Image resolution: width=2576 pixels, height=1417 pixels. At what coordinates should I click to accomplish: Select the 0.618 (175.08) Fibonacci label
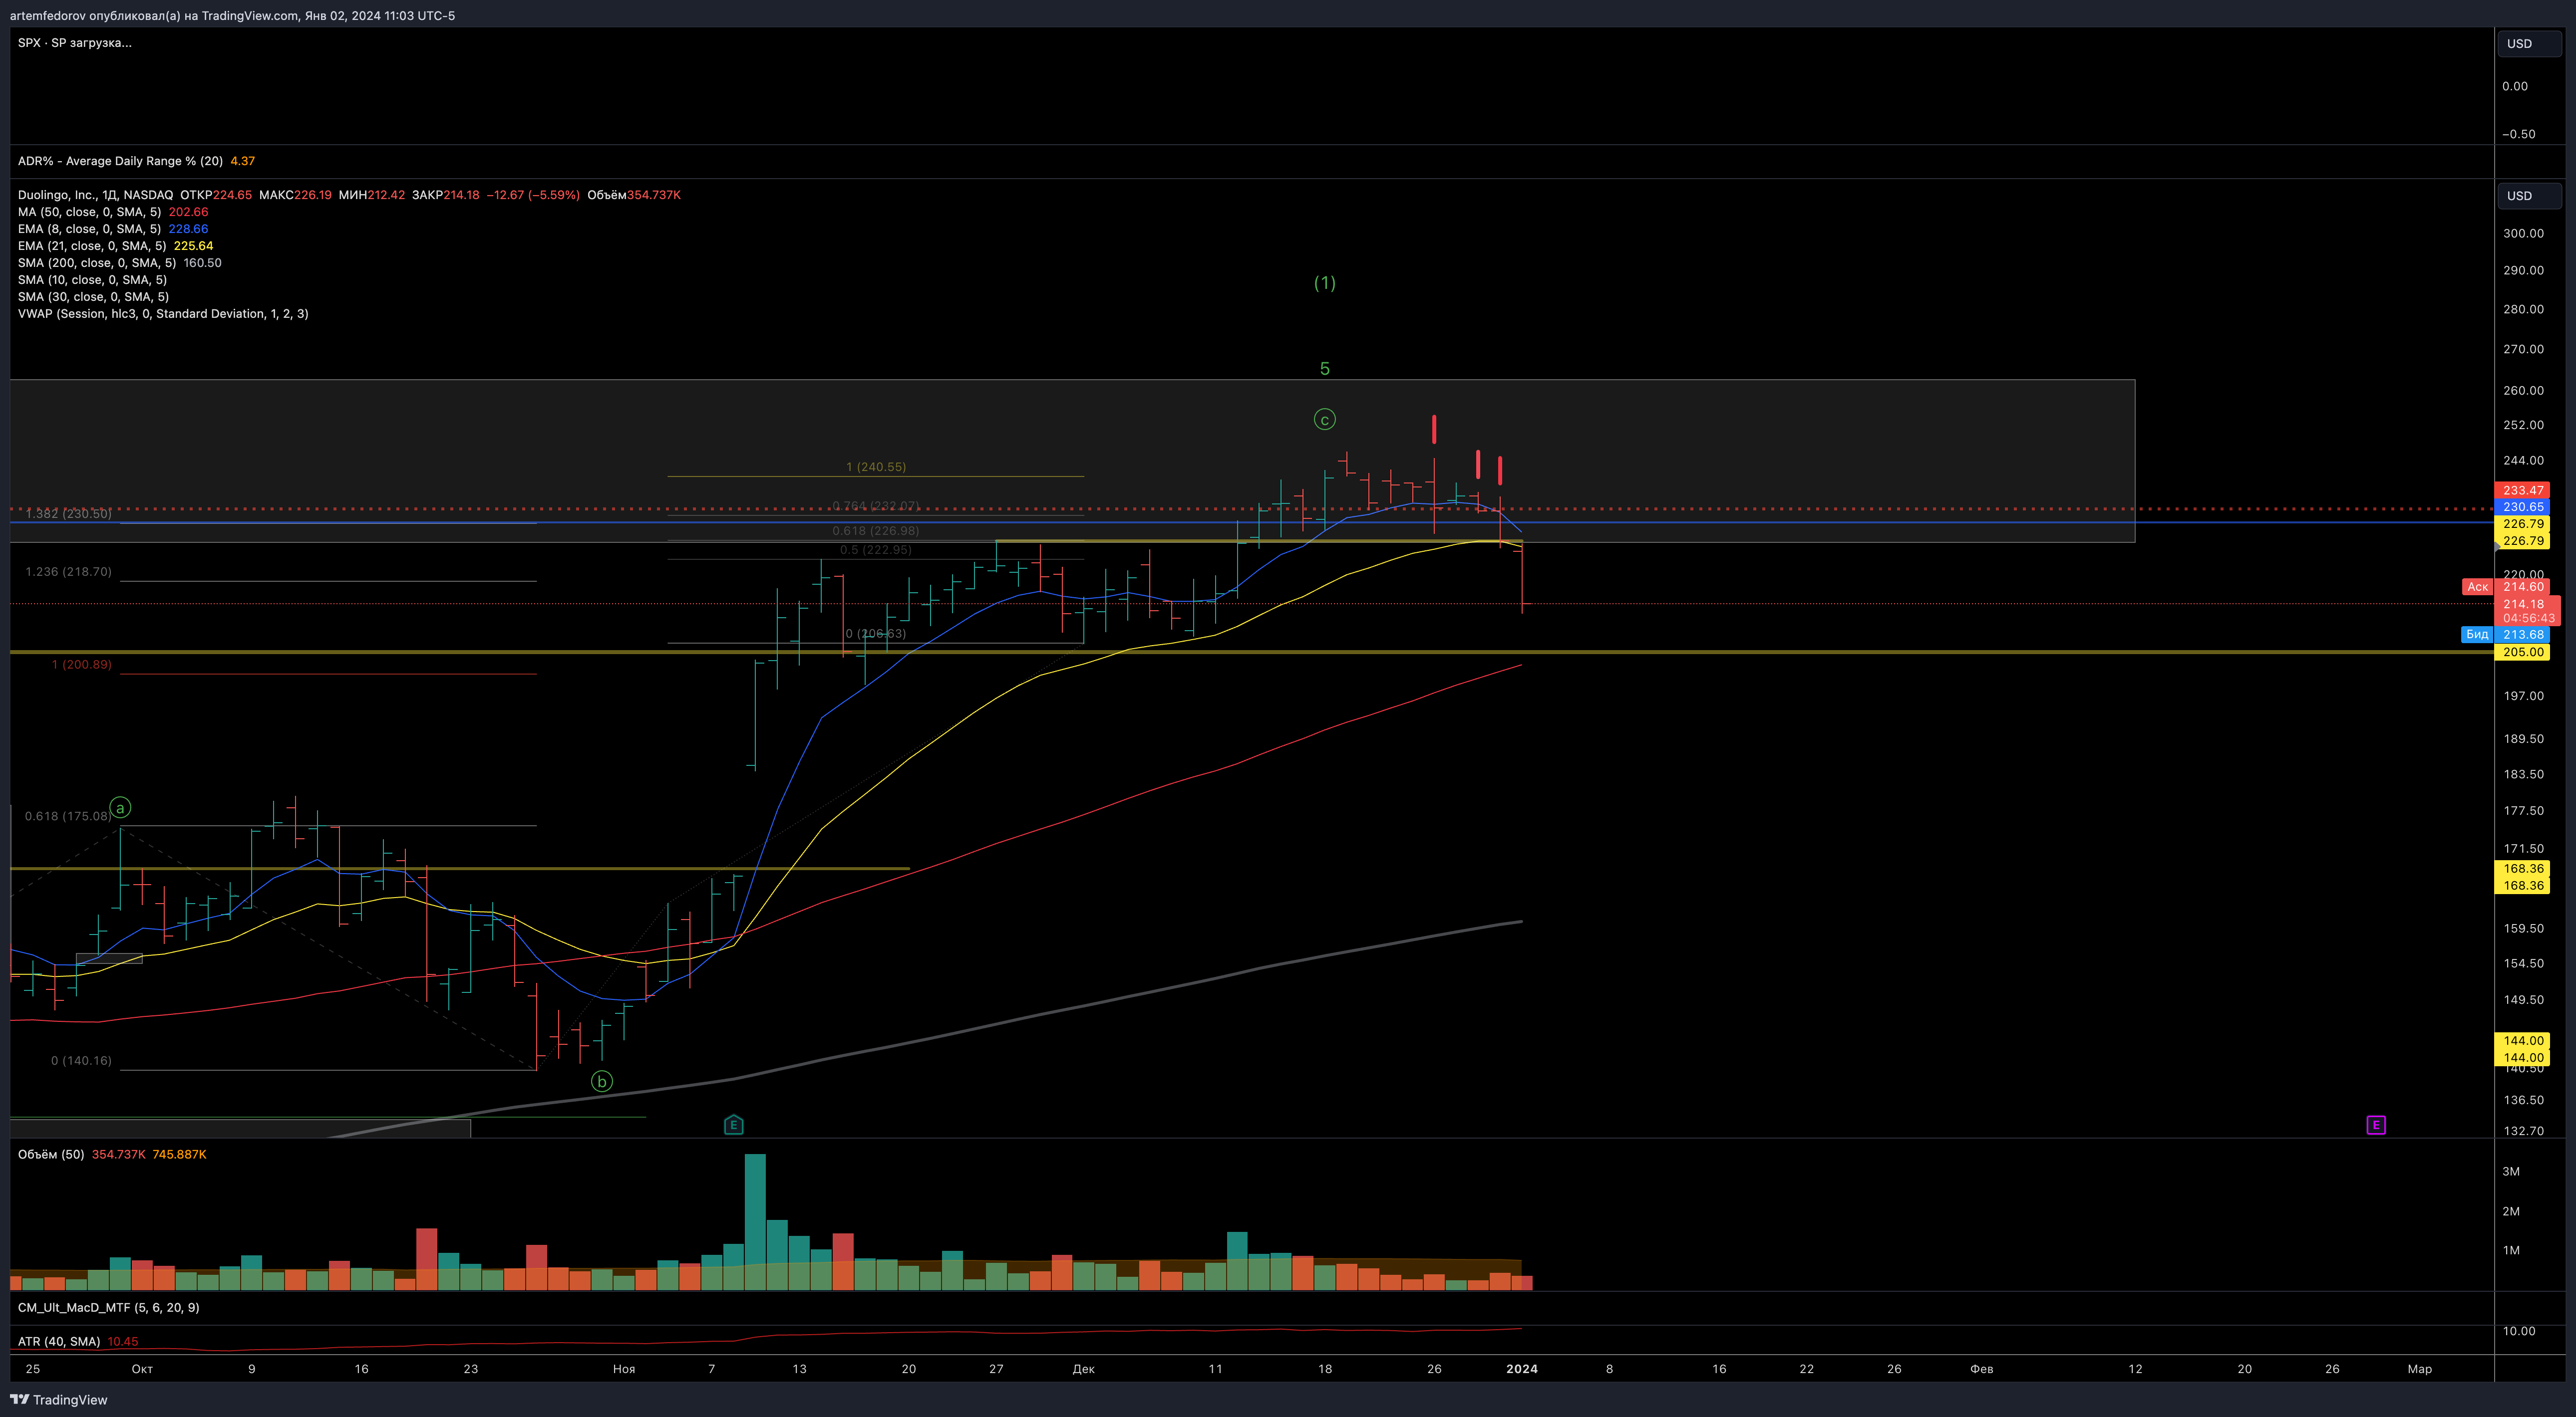coord(68,816)
